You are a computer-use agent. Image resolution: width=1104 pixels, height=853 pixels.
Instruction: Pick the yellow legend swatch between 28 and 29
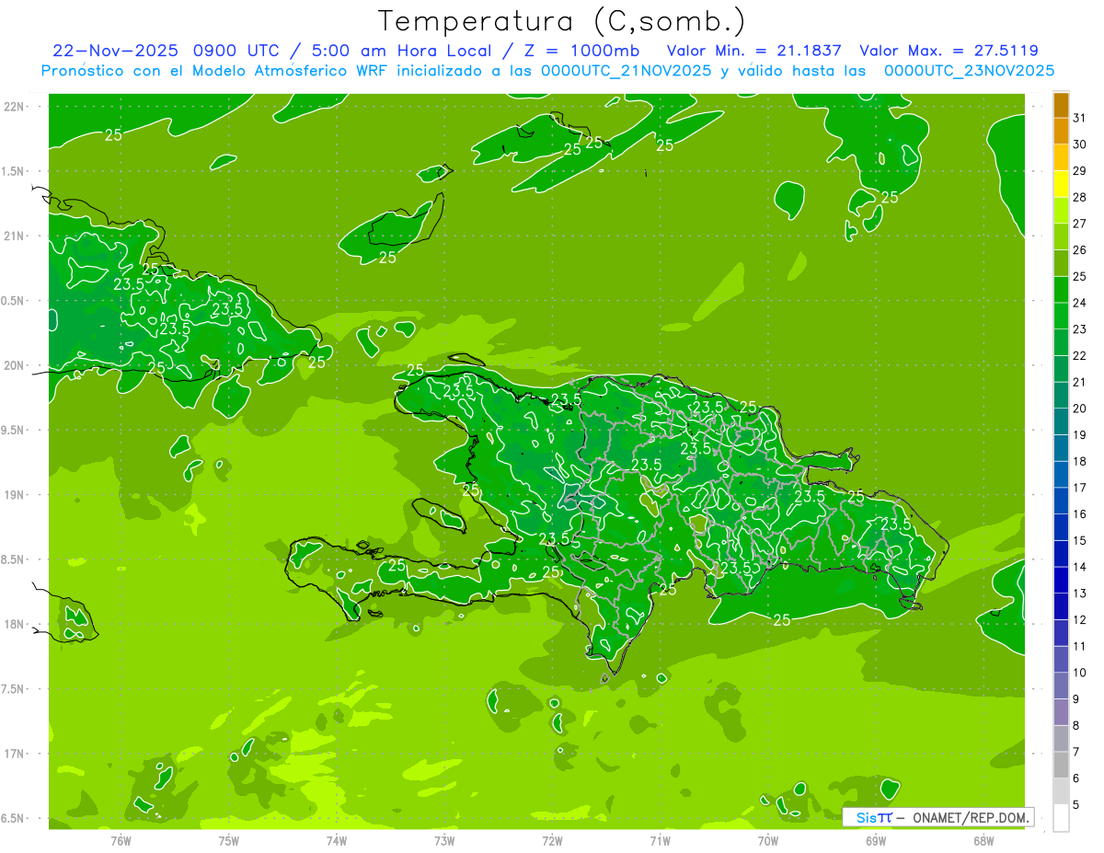point(1061,185)
